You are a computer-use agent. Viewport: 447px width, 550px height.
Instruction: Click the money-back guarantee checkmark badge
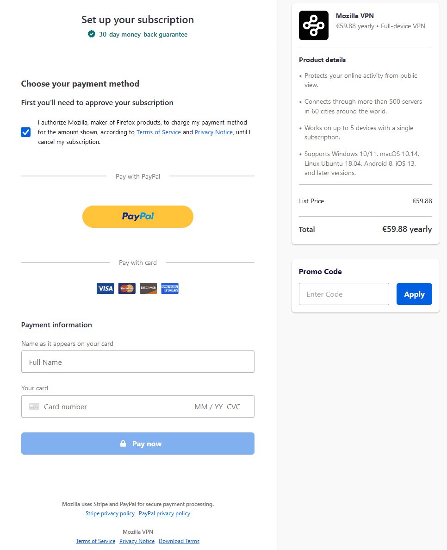coord(92,34)
